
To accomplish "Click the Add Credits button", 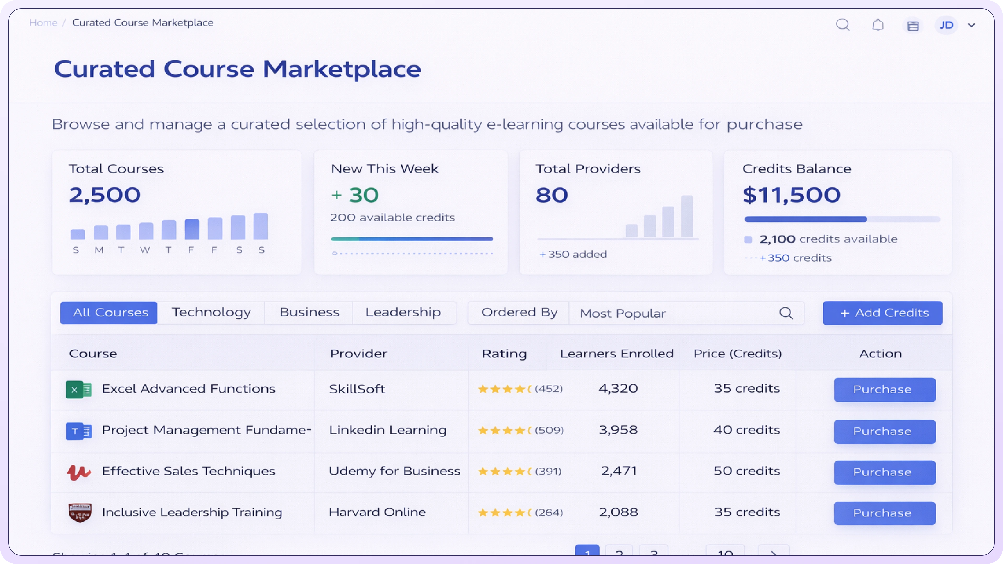I will pos(882,313).
